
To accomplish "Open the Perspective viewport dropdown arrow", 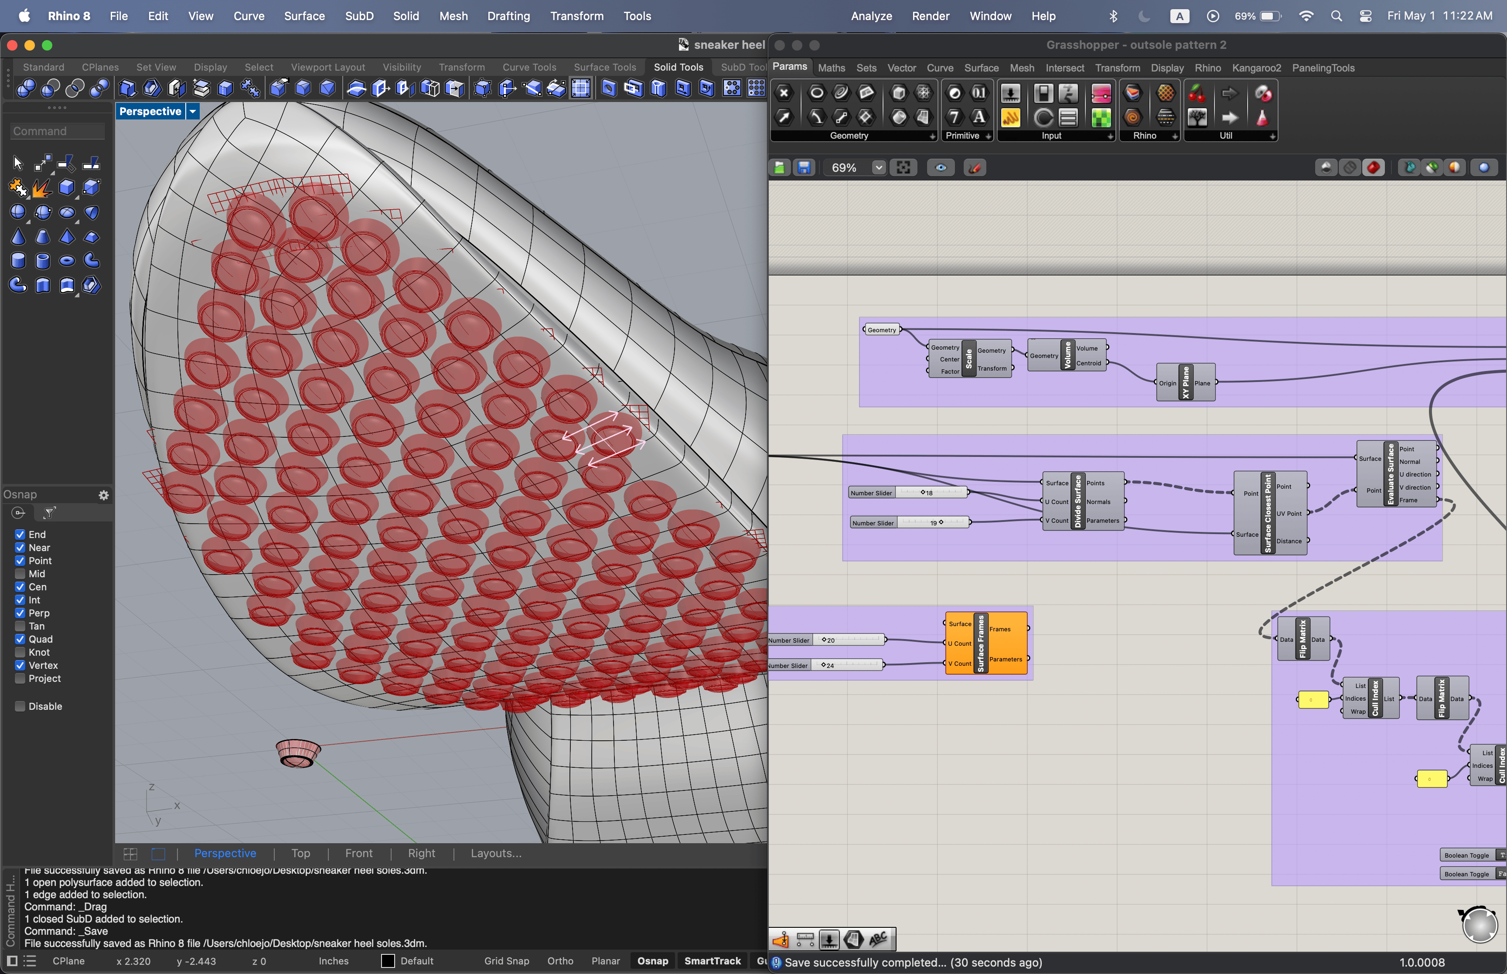I will tap(193, 111).
